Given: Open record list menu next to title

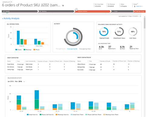Looking at the screenshot, I should tap(63, 5).
